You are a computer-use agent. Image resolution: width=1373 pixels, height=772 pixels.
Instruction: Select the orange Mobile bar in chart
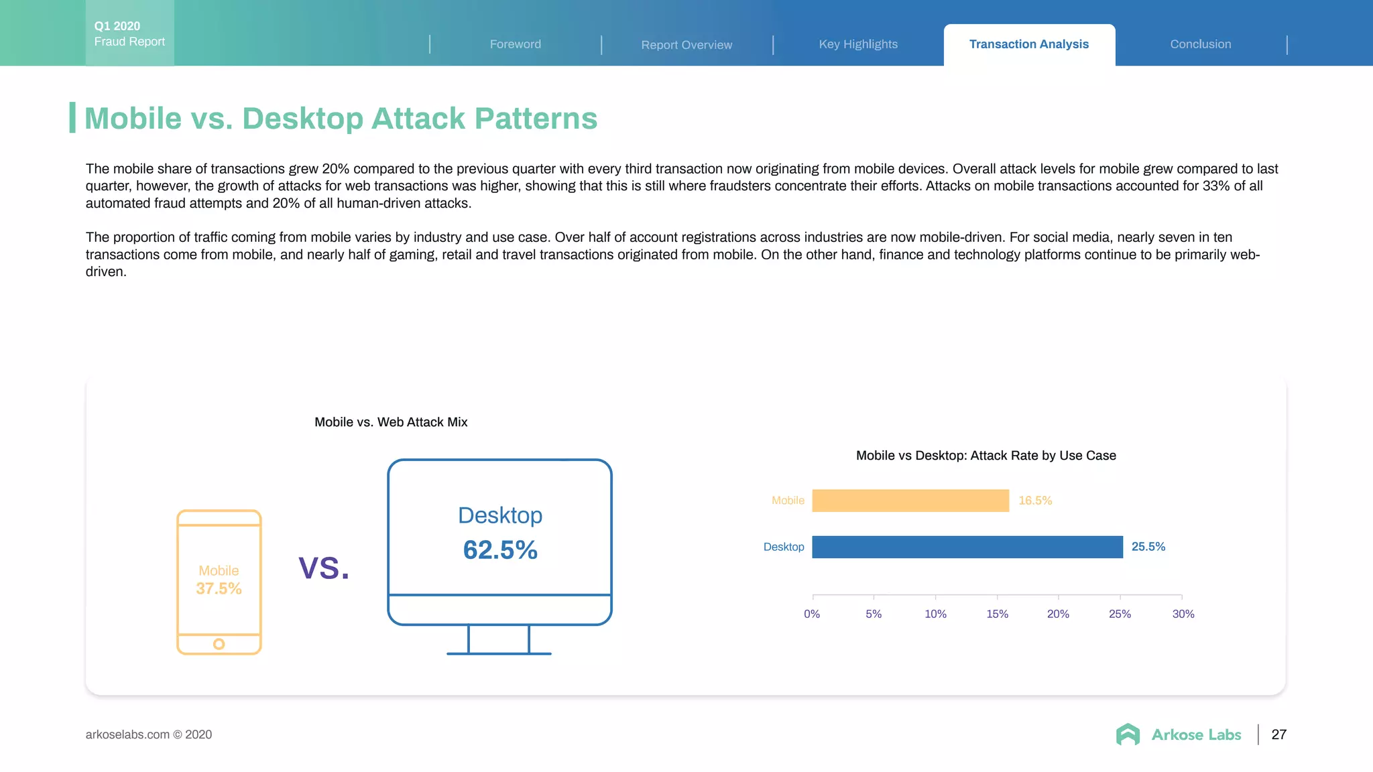[x=910, y=501]
